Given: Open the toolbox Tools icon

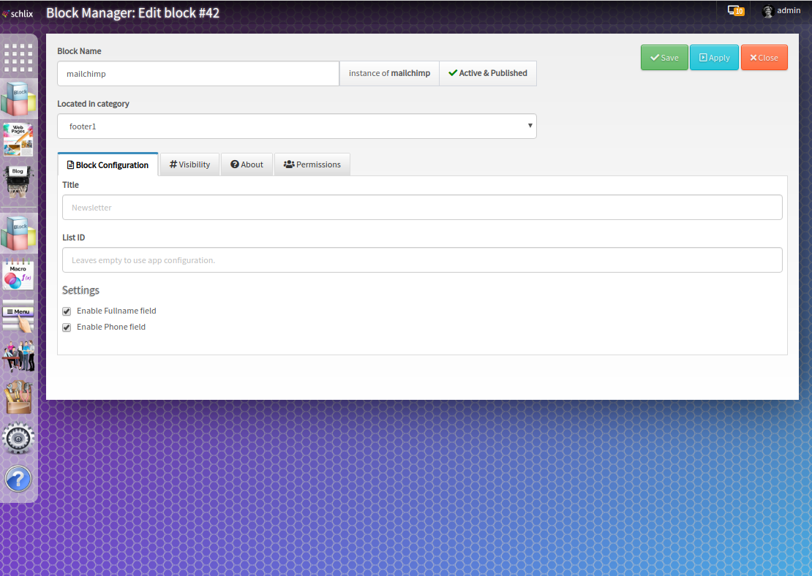Looking at the screenshot, I should [18, 398].
